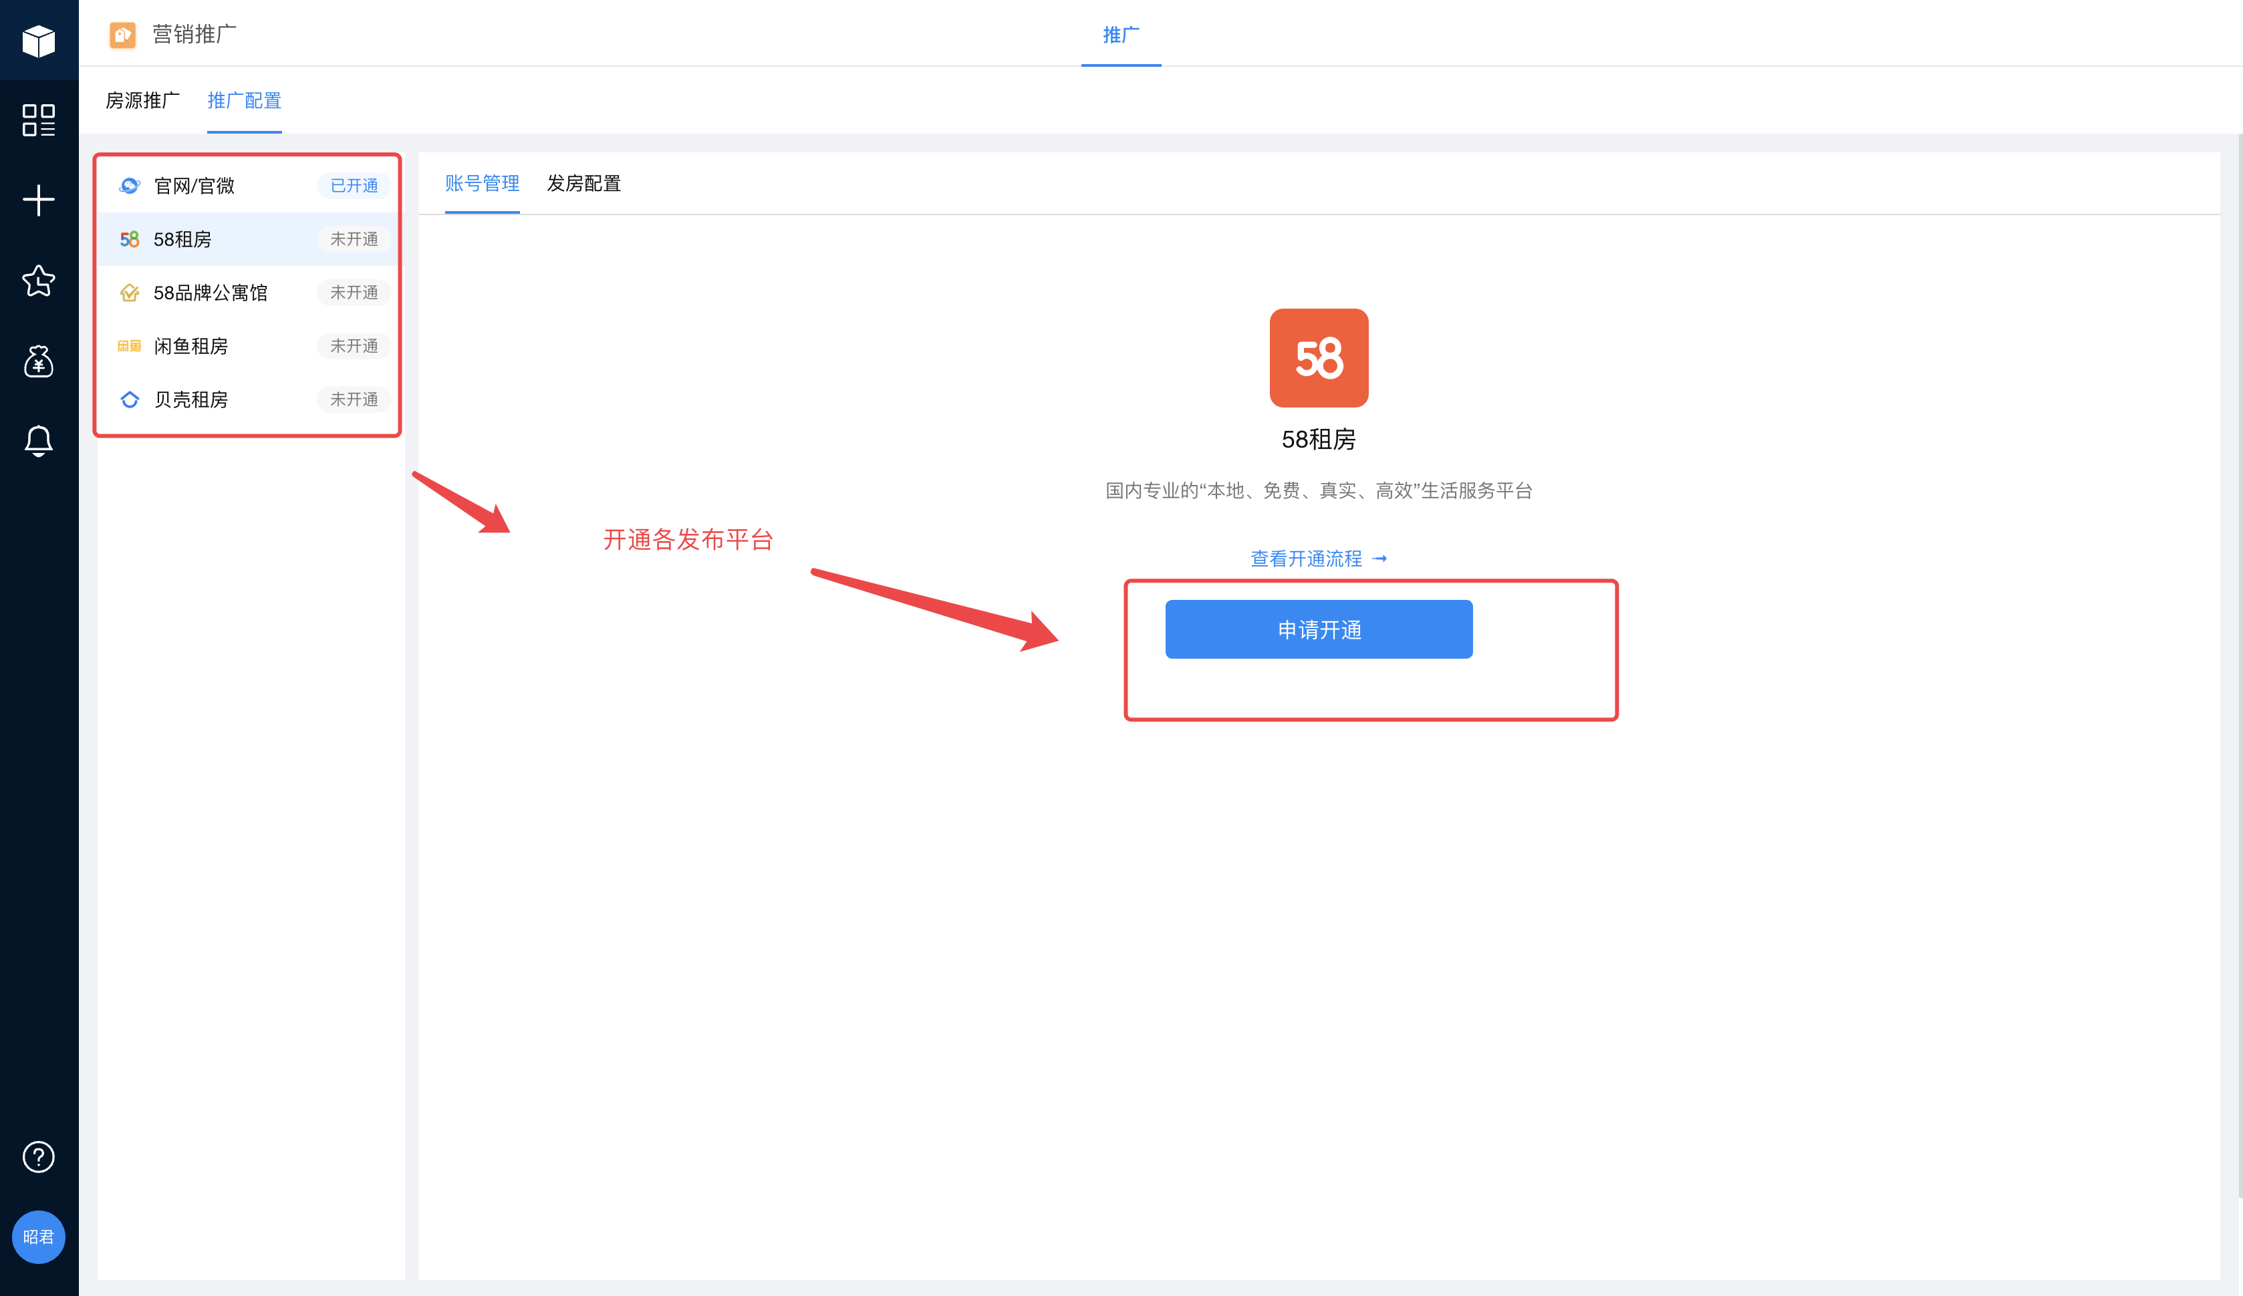
Task: Click the large orange 58 logo
Action: point(1318,357)
